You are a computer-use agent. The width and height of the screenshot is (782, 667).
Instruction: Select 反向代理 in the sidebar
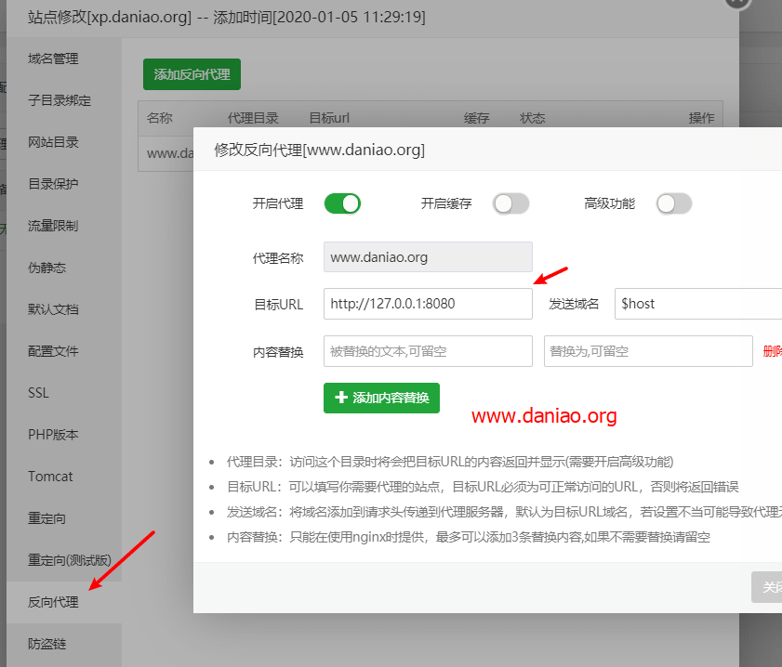point(54,601)
